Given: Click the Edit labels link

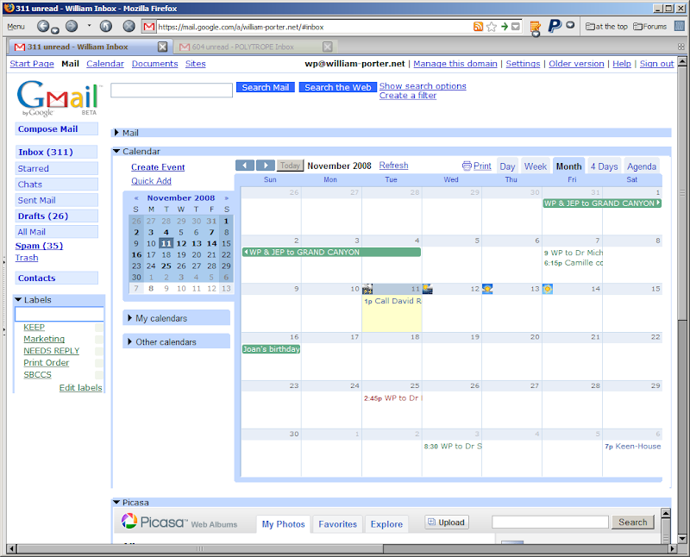Looking at the screenshot, I should tap(80, 388).
